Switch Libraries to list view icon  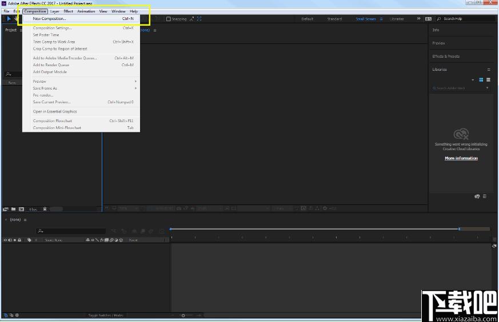coord(489,80)
